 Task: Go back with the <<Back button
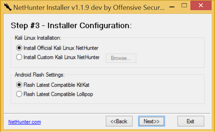point(119,121)
